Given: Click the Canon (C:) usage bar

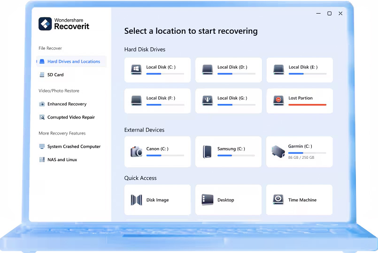Looking at the screenshot, I should [165, 156].
